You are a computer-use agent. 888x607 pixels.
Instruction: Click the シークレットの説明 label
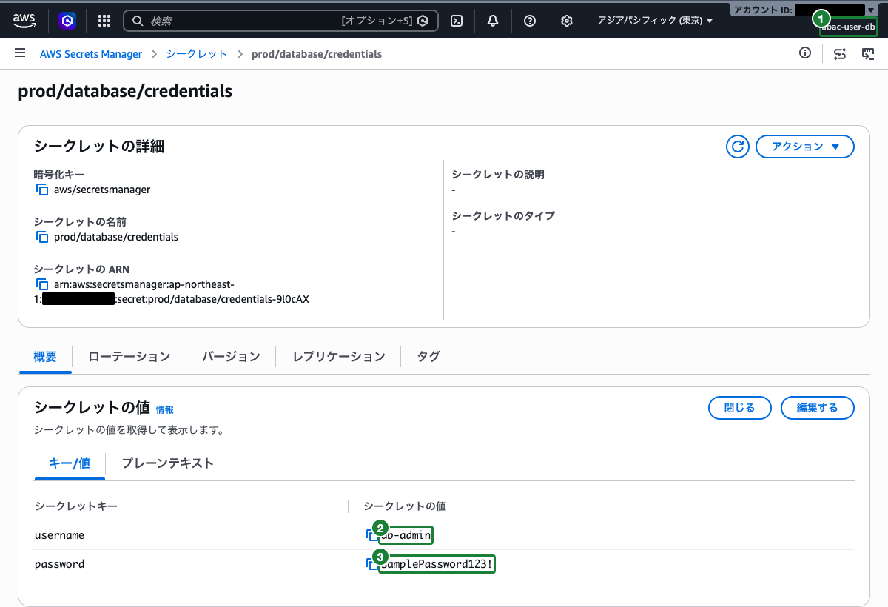(498, 175)
